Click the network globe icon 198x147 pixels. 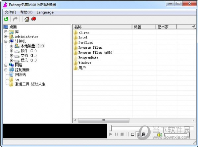11,65
